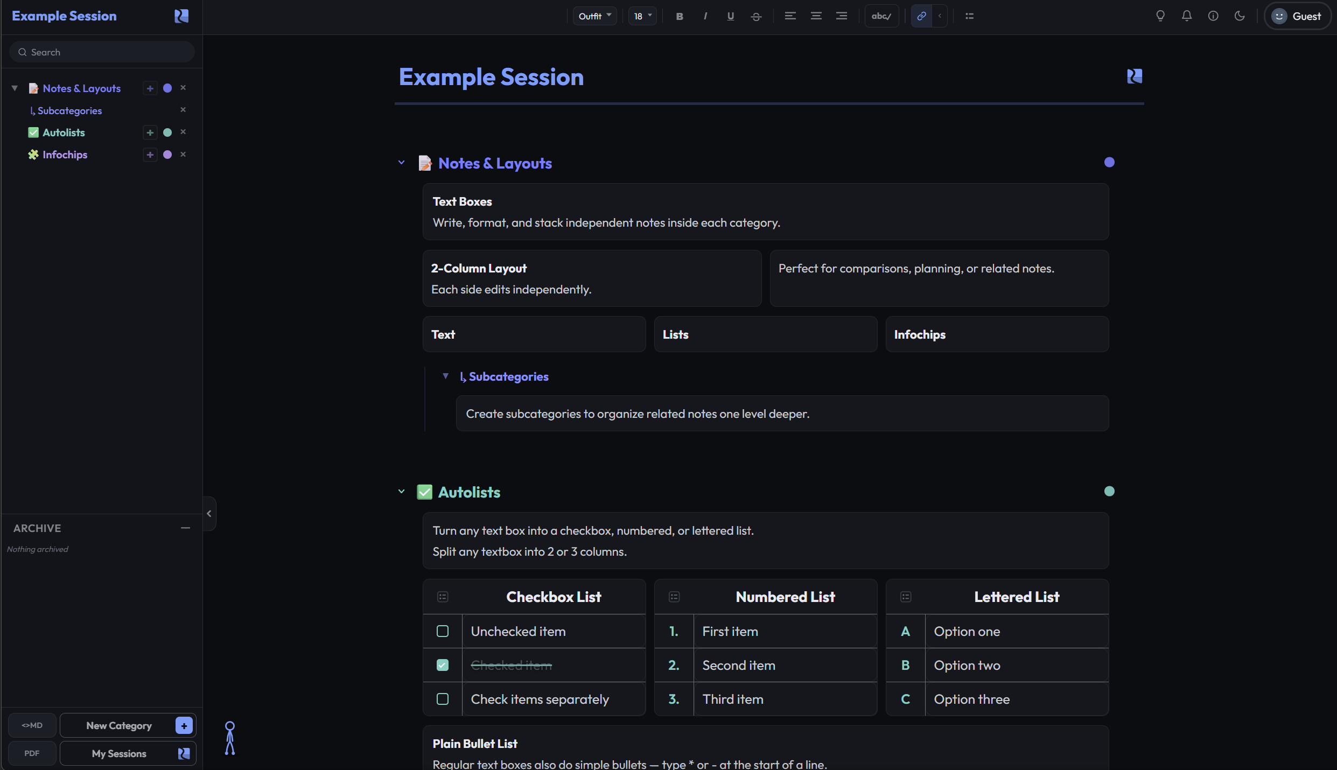Viewport: 1337px width, 770px height.
Task: Collapse the Subcategories triangle in main area
Action: pos(445,376)
